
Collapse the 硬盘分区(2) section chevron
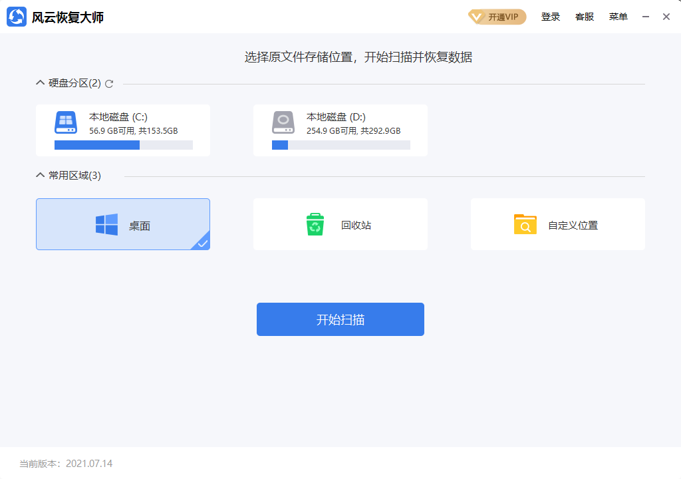pos(40,82)
